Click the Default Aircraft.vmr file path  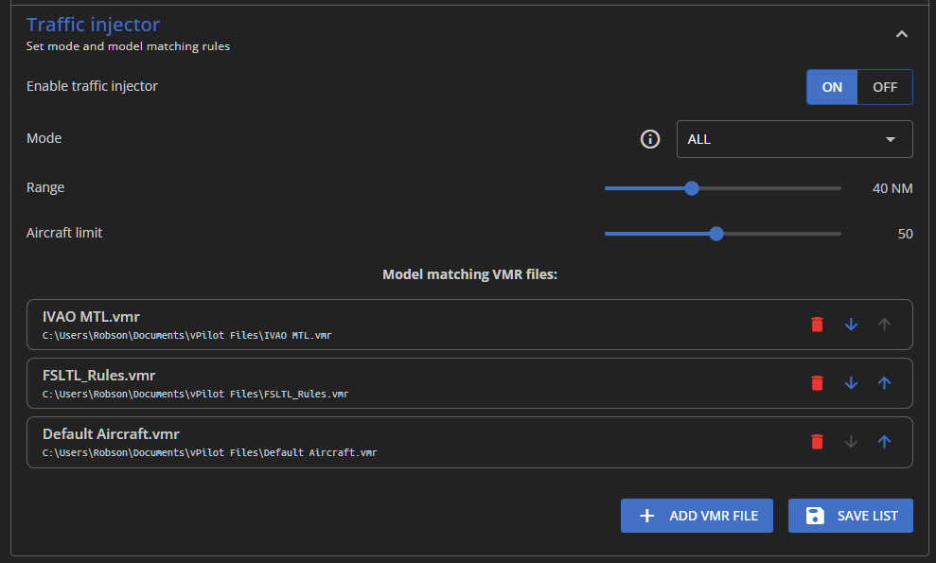[x=209, y=452]
